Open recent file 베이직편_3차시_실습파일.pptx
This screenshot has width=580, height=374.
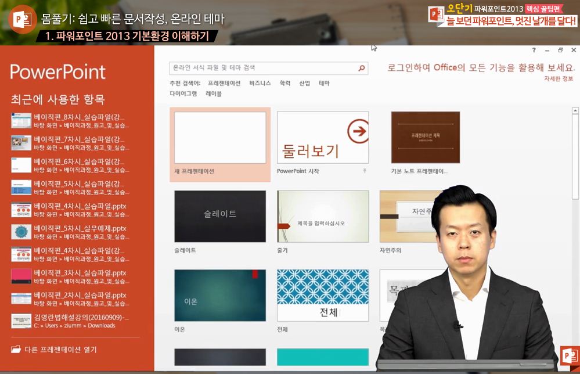[70, 276]
